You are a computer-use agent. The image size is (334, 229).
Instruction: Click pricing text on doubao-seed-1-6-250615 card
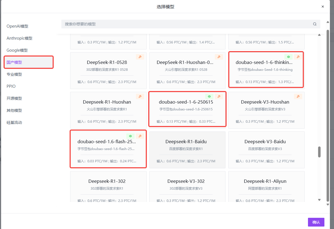click(x=186, y=121)
